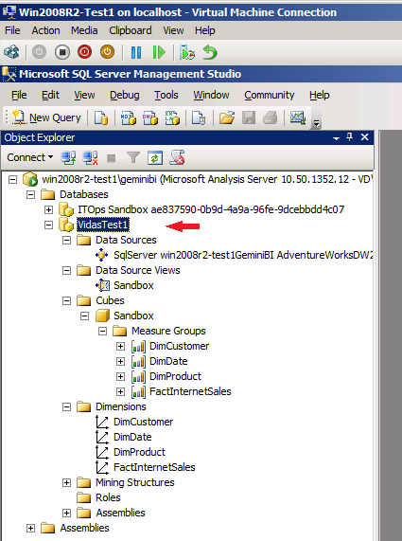
Task: Close the Object Explorer panel
Action: point(365,137)
